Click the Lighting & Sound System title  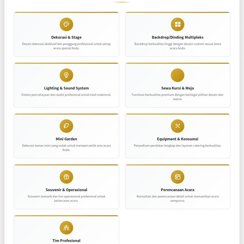(66, 88)
